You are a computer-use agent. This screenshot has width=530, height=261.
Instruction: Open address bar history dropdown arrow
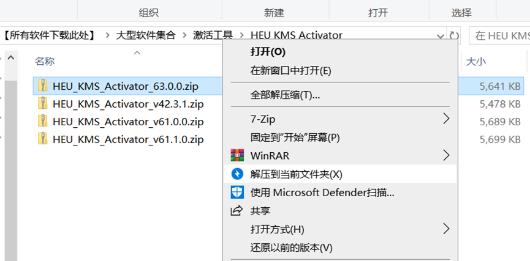[x=441, y=35]
